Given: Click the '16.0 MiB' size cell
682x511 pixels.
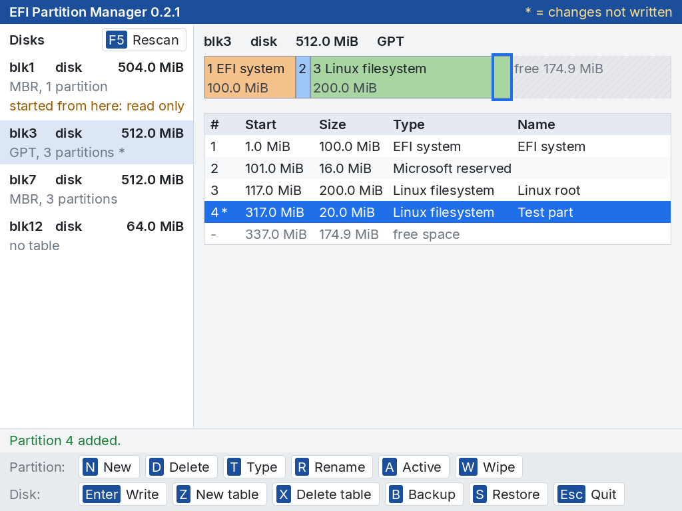Looking at the screenshot, I should [345, 168].
